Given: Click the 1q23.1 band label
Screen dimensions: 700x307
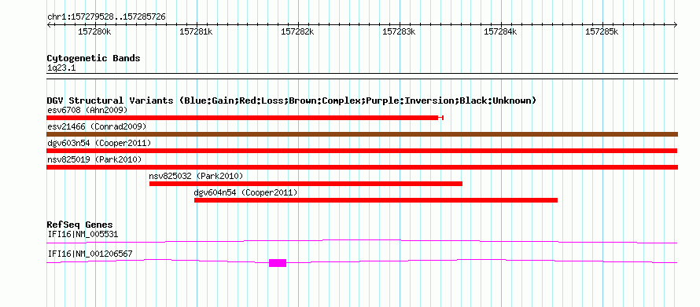Looking at the screenshot, I should tap(61, 68).
